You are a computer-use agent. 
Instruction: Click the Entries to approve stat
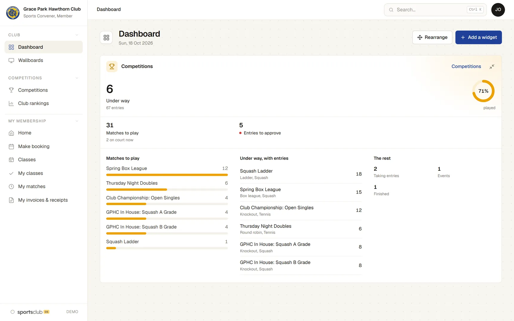260,129
